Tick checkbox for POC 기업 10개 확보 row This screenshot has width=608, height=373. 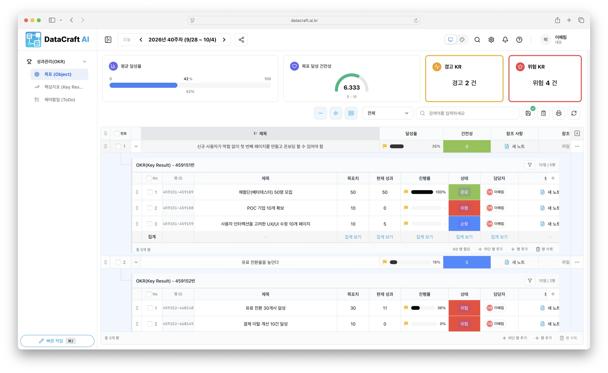click(x=150, y=208)
